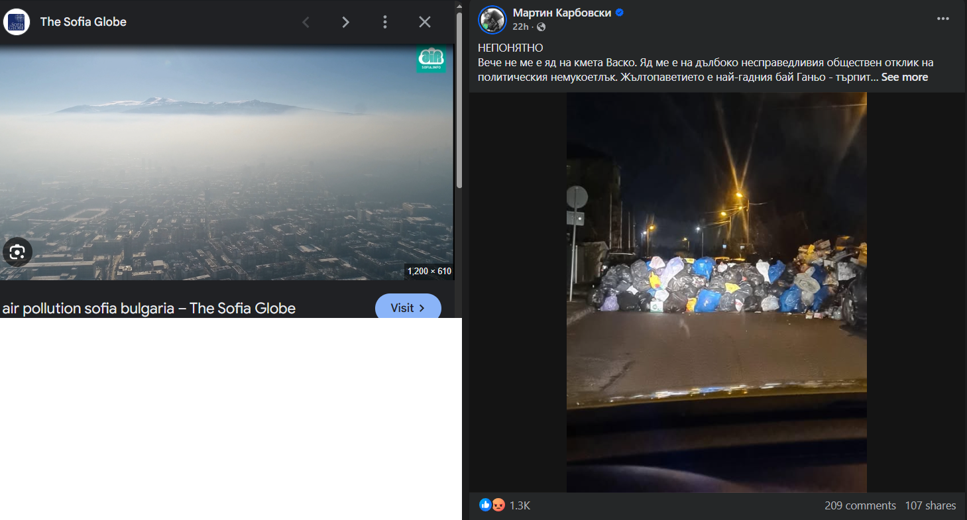Screen dimensions: 967x520
Task: Expand post text with See more
Action: point(905,77)
